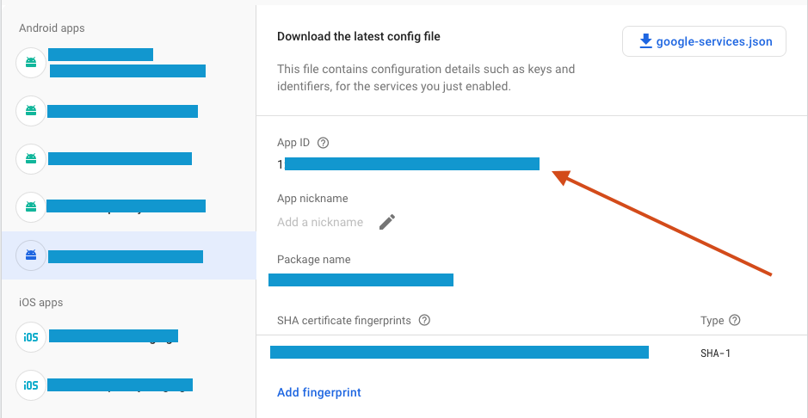Click the Add fingerprint link

click(x=319, y=392)
